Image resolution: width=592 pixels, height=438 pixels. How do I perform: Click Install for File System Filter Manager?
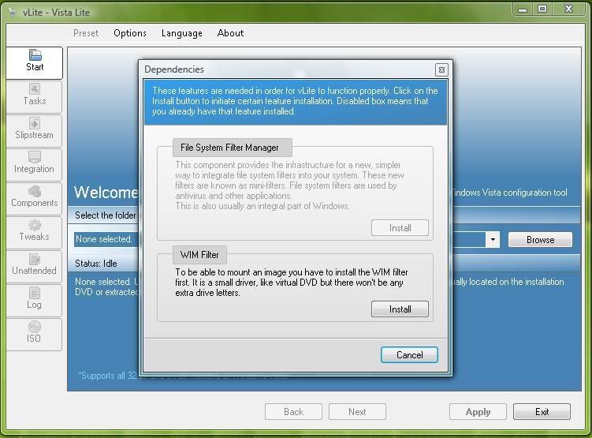pyautogui.click(x=400, y=228)
